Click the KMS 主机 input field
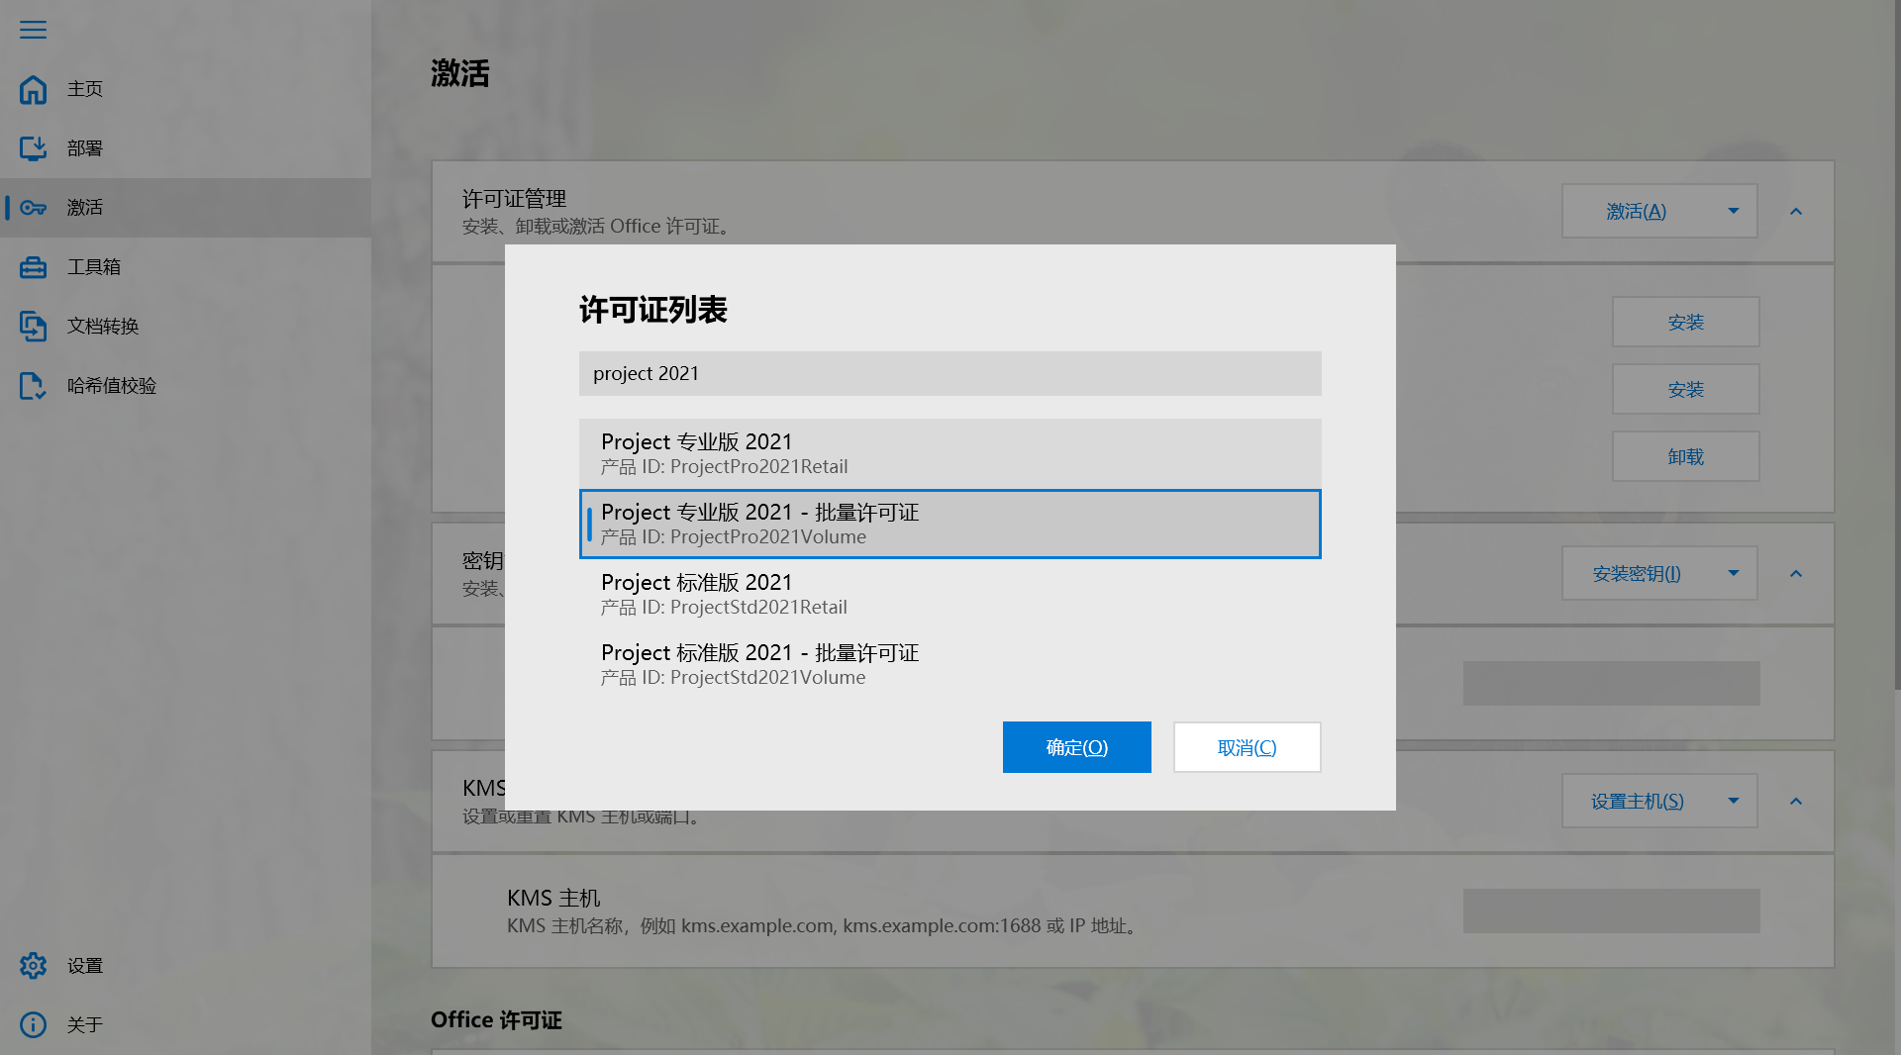Viewport: 1901px width, 1055px height. [x=1611, y=911]
